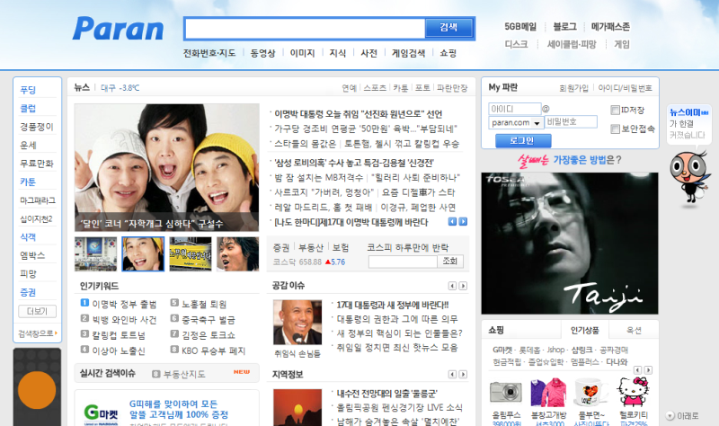Open the 증권 finance tab
The height and width of the screenshot is (426, 719).
point(281,248)
